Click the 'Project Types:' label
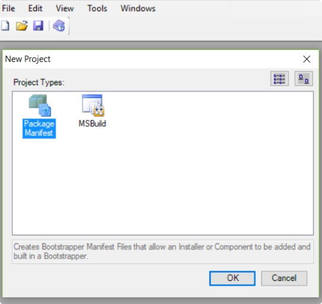 (x=39, y=82)
